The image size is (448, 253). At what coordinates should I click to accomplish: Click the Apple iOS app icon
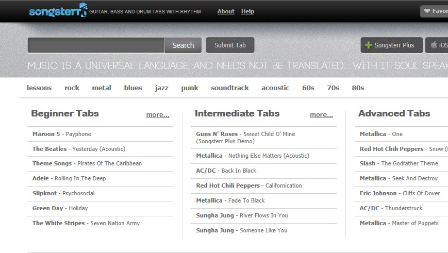pos(434,45)
